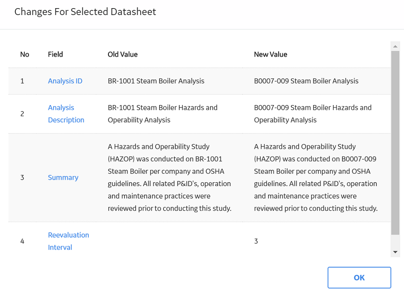Select the Field column header
Image resolution: width=404 pixels, height=295 pixels.
point(55,54)
